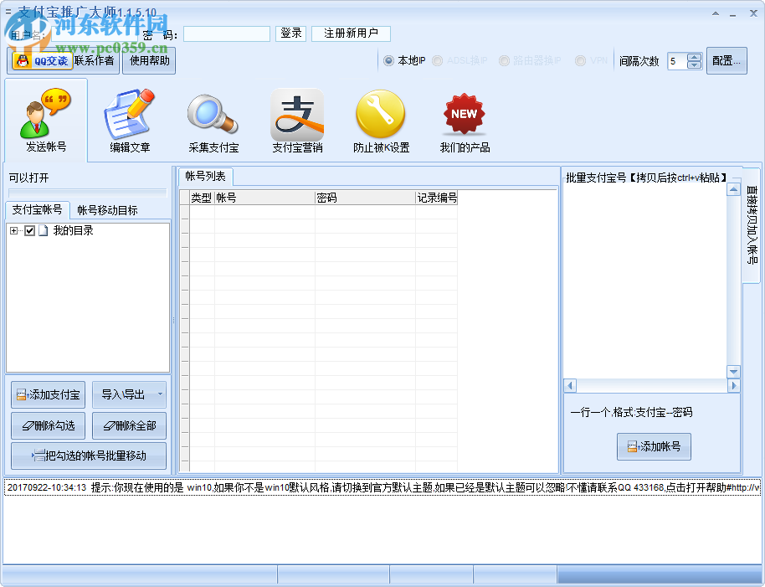Open the 导入导出 dropdown arrow

point(157,394)
